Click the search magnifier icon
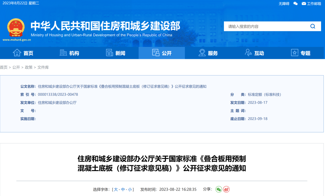 pos(313,26)
